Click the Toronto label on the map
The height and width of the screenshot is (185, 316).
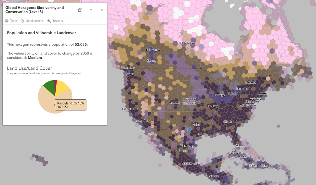241,89
